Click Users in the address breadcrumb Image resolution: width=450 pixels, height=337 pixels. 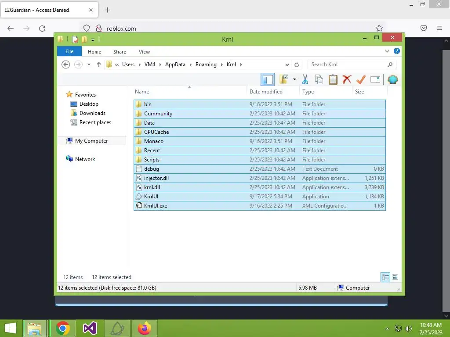pyautogui.click(x=128, y=65)
